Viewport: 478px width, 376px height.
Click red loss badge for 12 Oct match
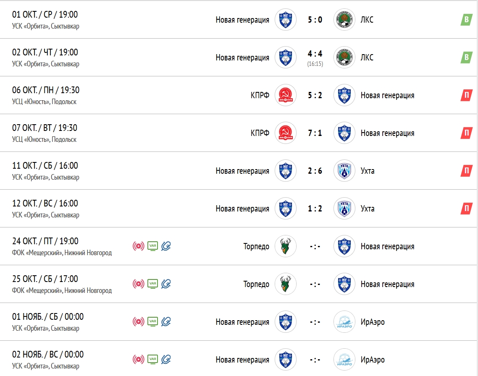pos(466,209)
